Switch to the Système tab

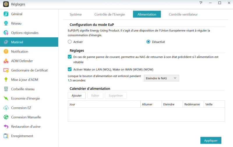75,14
